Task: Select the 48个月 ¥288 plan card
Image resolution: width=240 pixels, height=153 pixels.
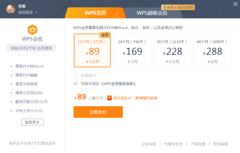Action: point(212,50)
